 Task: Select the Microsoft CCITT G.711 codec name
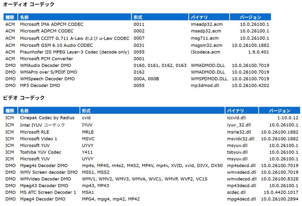pyautogui.click(x=74, y=38)
